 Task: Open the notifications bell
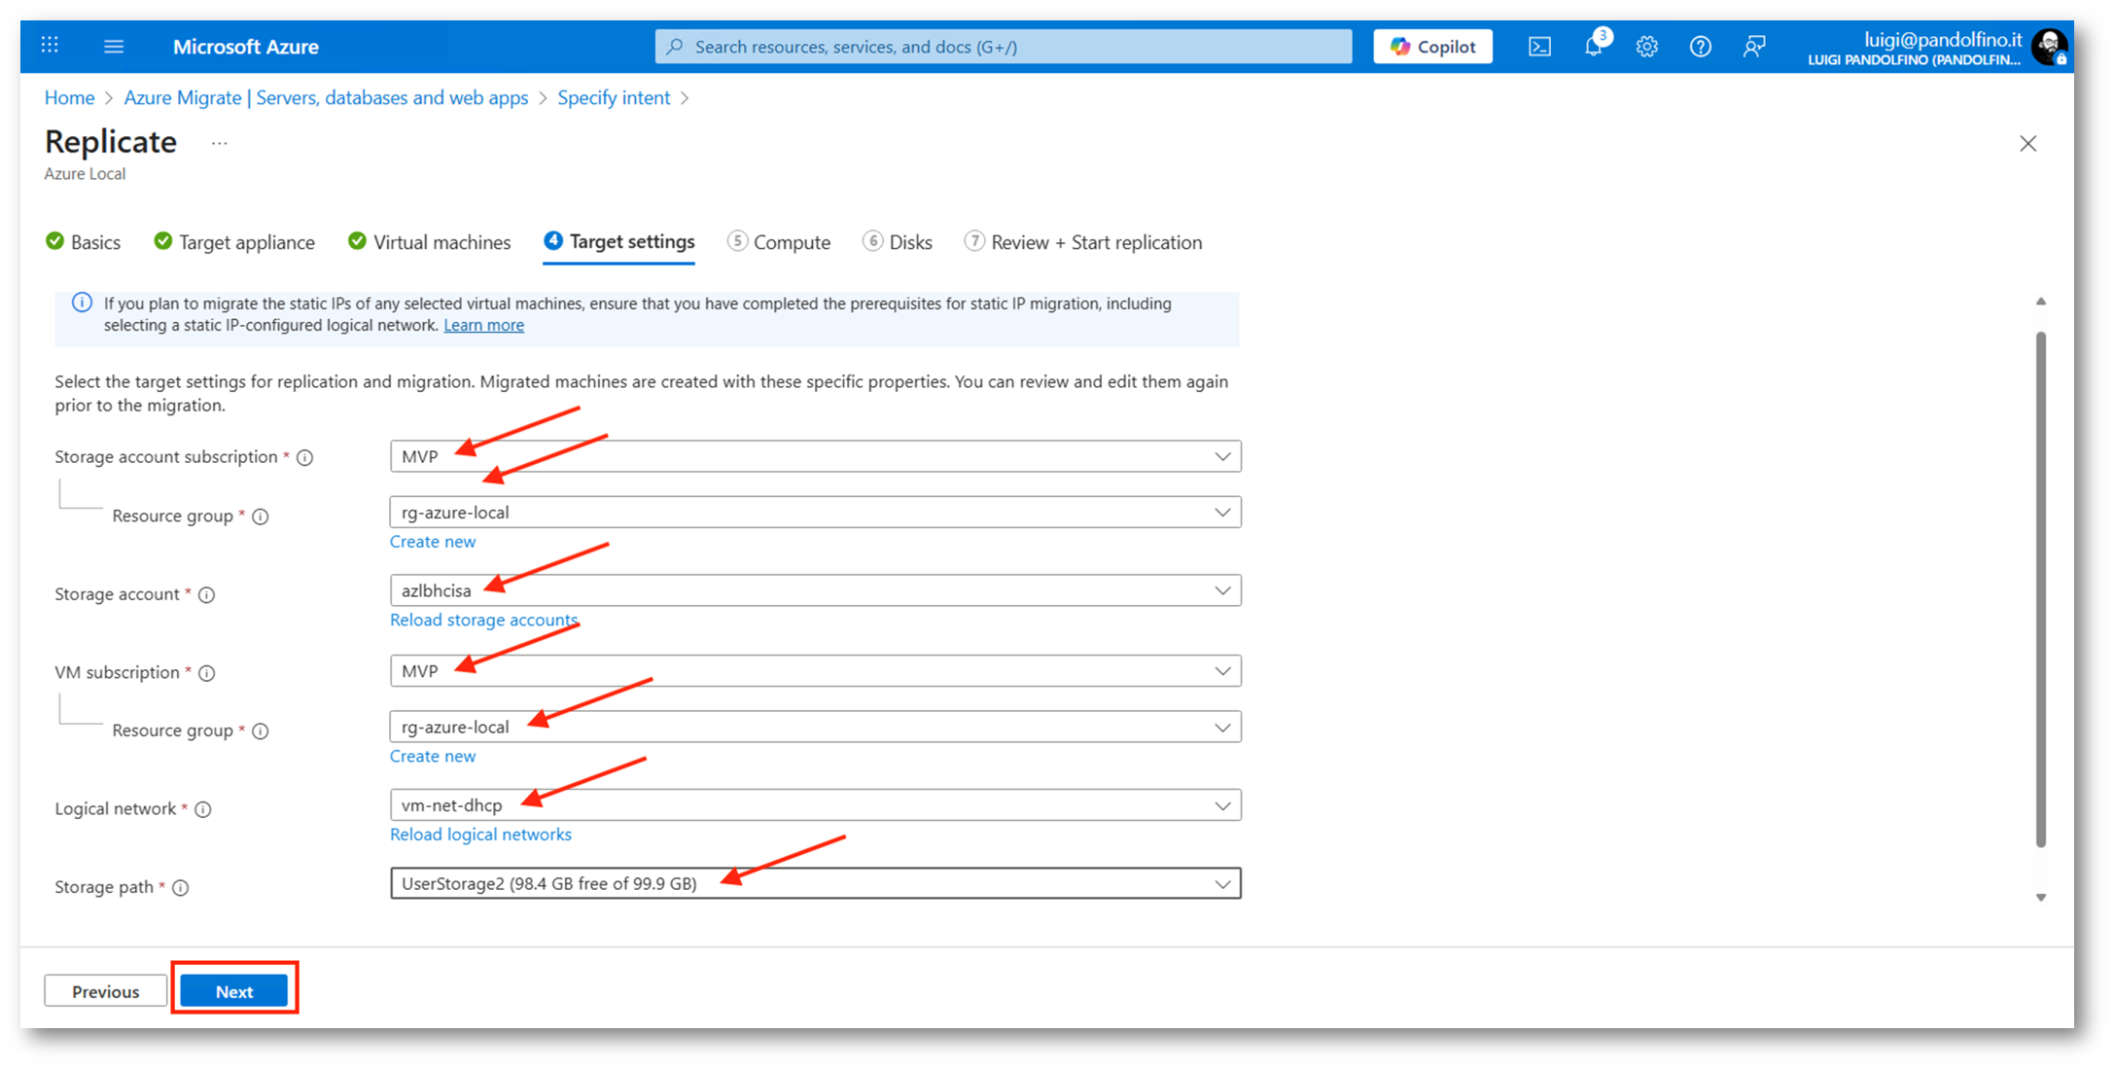pyautogui.click(x=1593, y=46)
